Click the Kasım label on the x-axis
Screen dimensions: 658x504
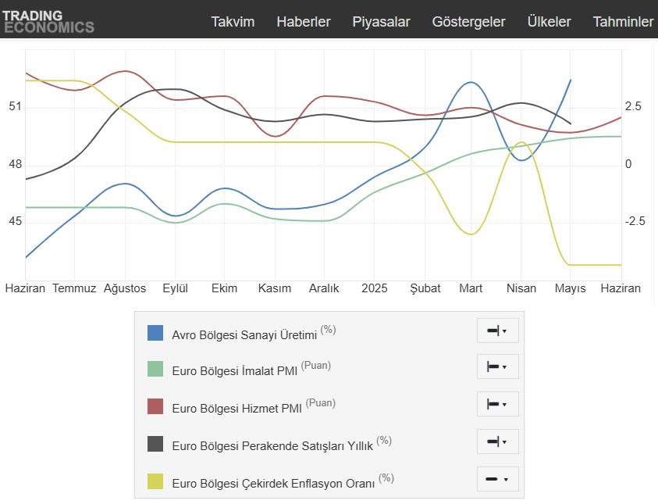coord(275,288)
